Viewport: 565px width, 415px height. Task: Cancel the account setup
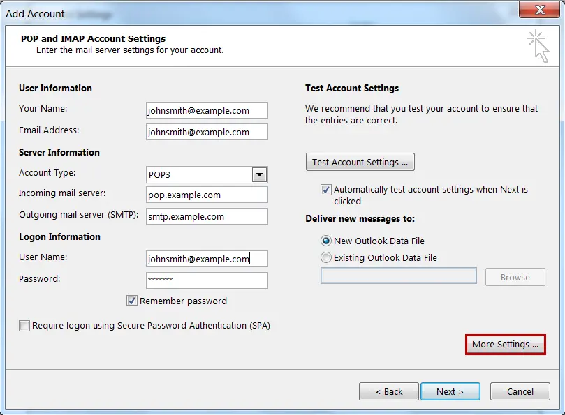(x=520, y=391)
